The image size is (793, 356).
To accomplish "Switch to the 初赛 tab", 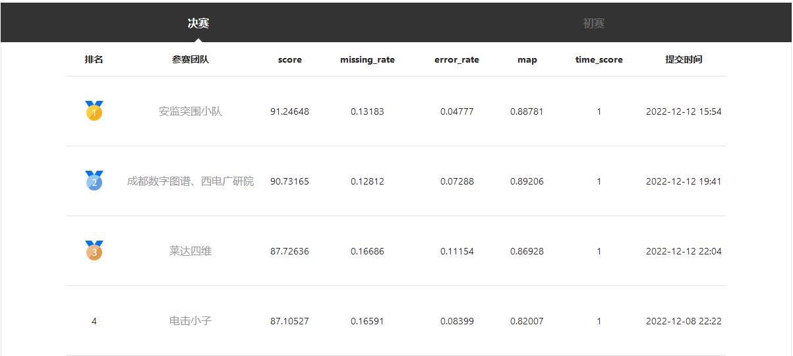I will (x=594, y=24).
